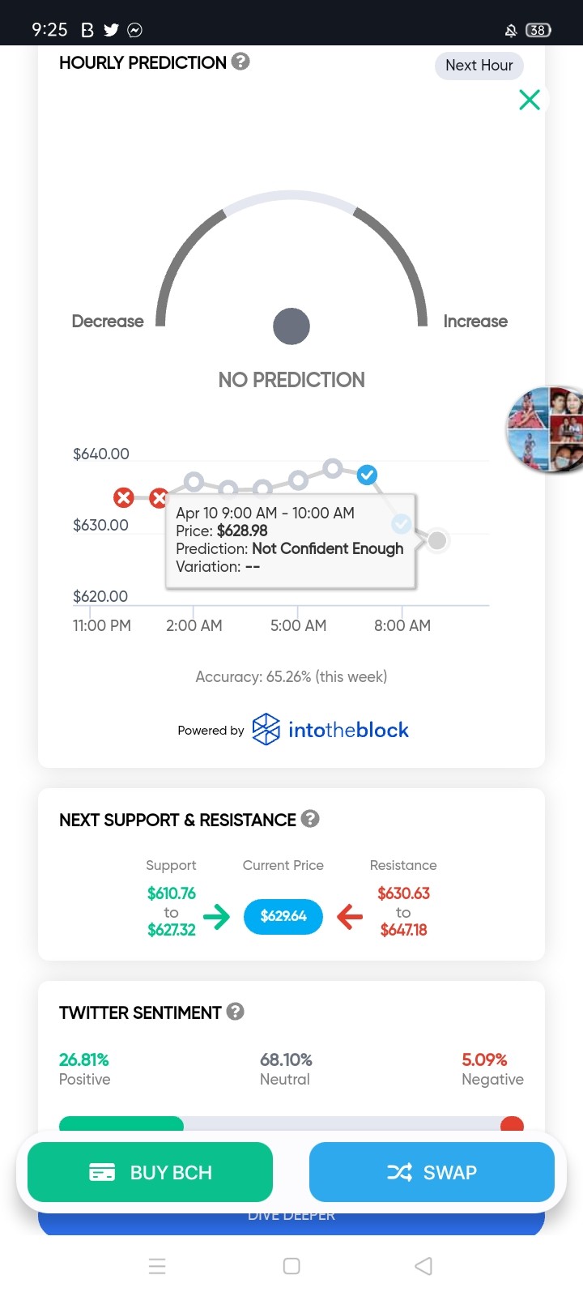Tap the first red X prediction marker

(x=124, y=497)
